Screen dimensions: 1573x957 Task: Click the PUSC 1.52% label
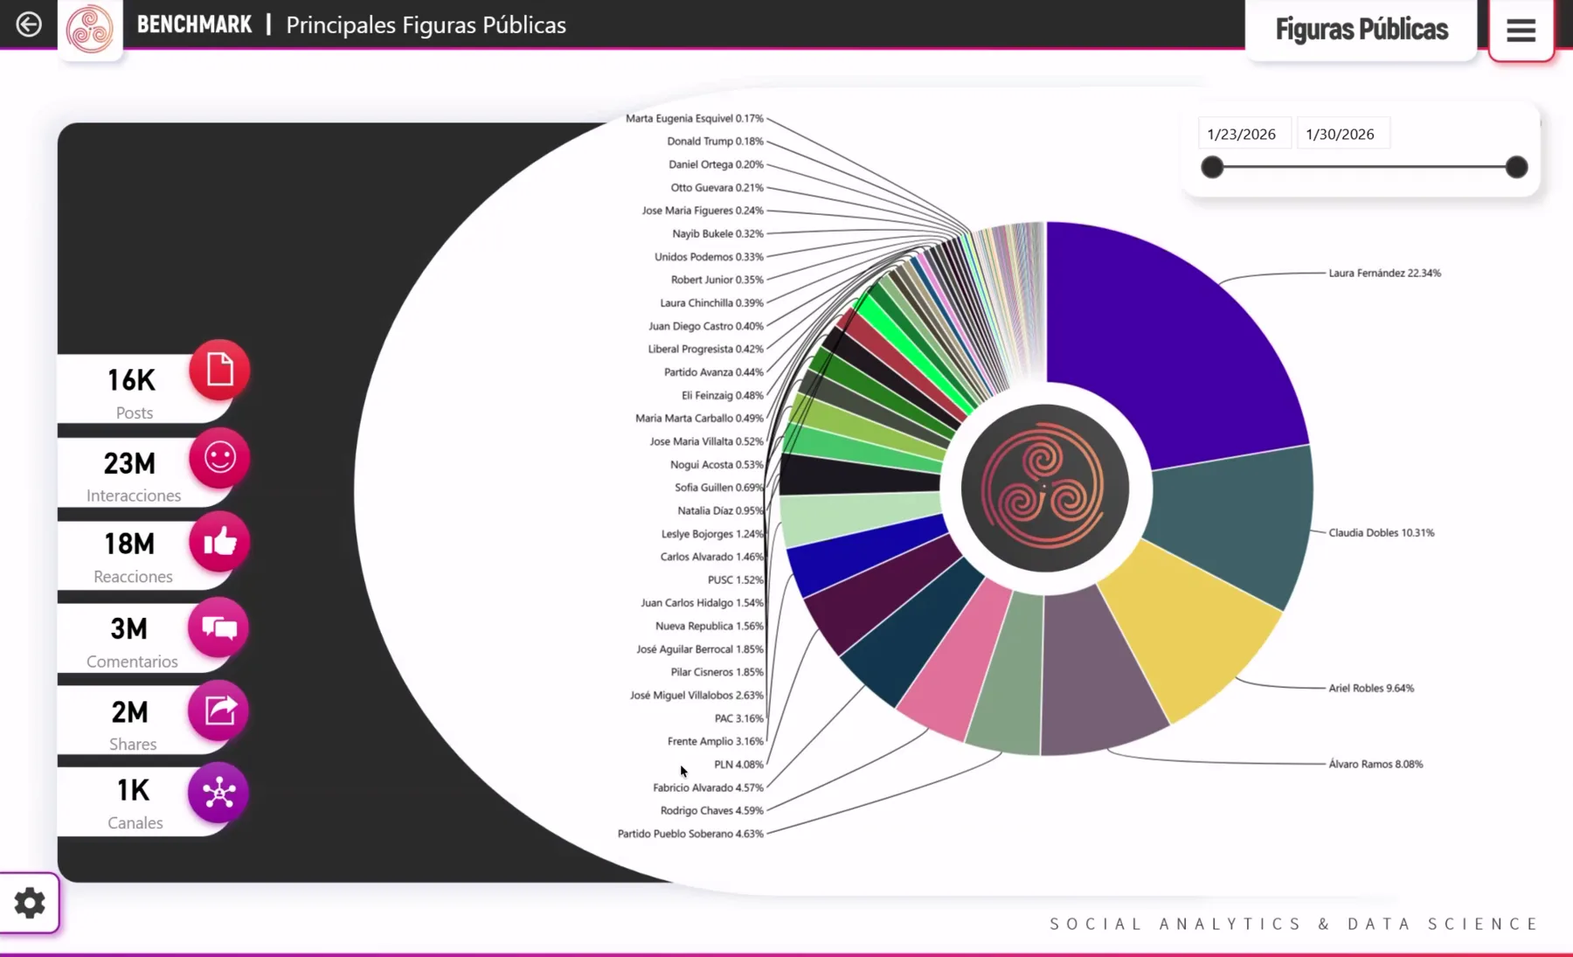[x=735, y=579]
